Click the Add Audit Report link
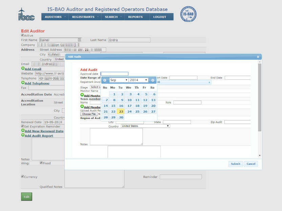 click(39, 136)
